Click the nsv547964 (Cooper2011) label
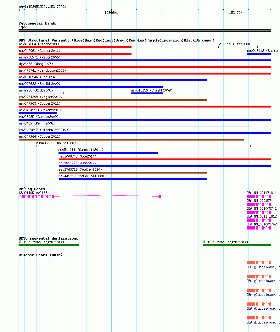Screen dimensions: 280x332 point(40,136)
